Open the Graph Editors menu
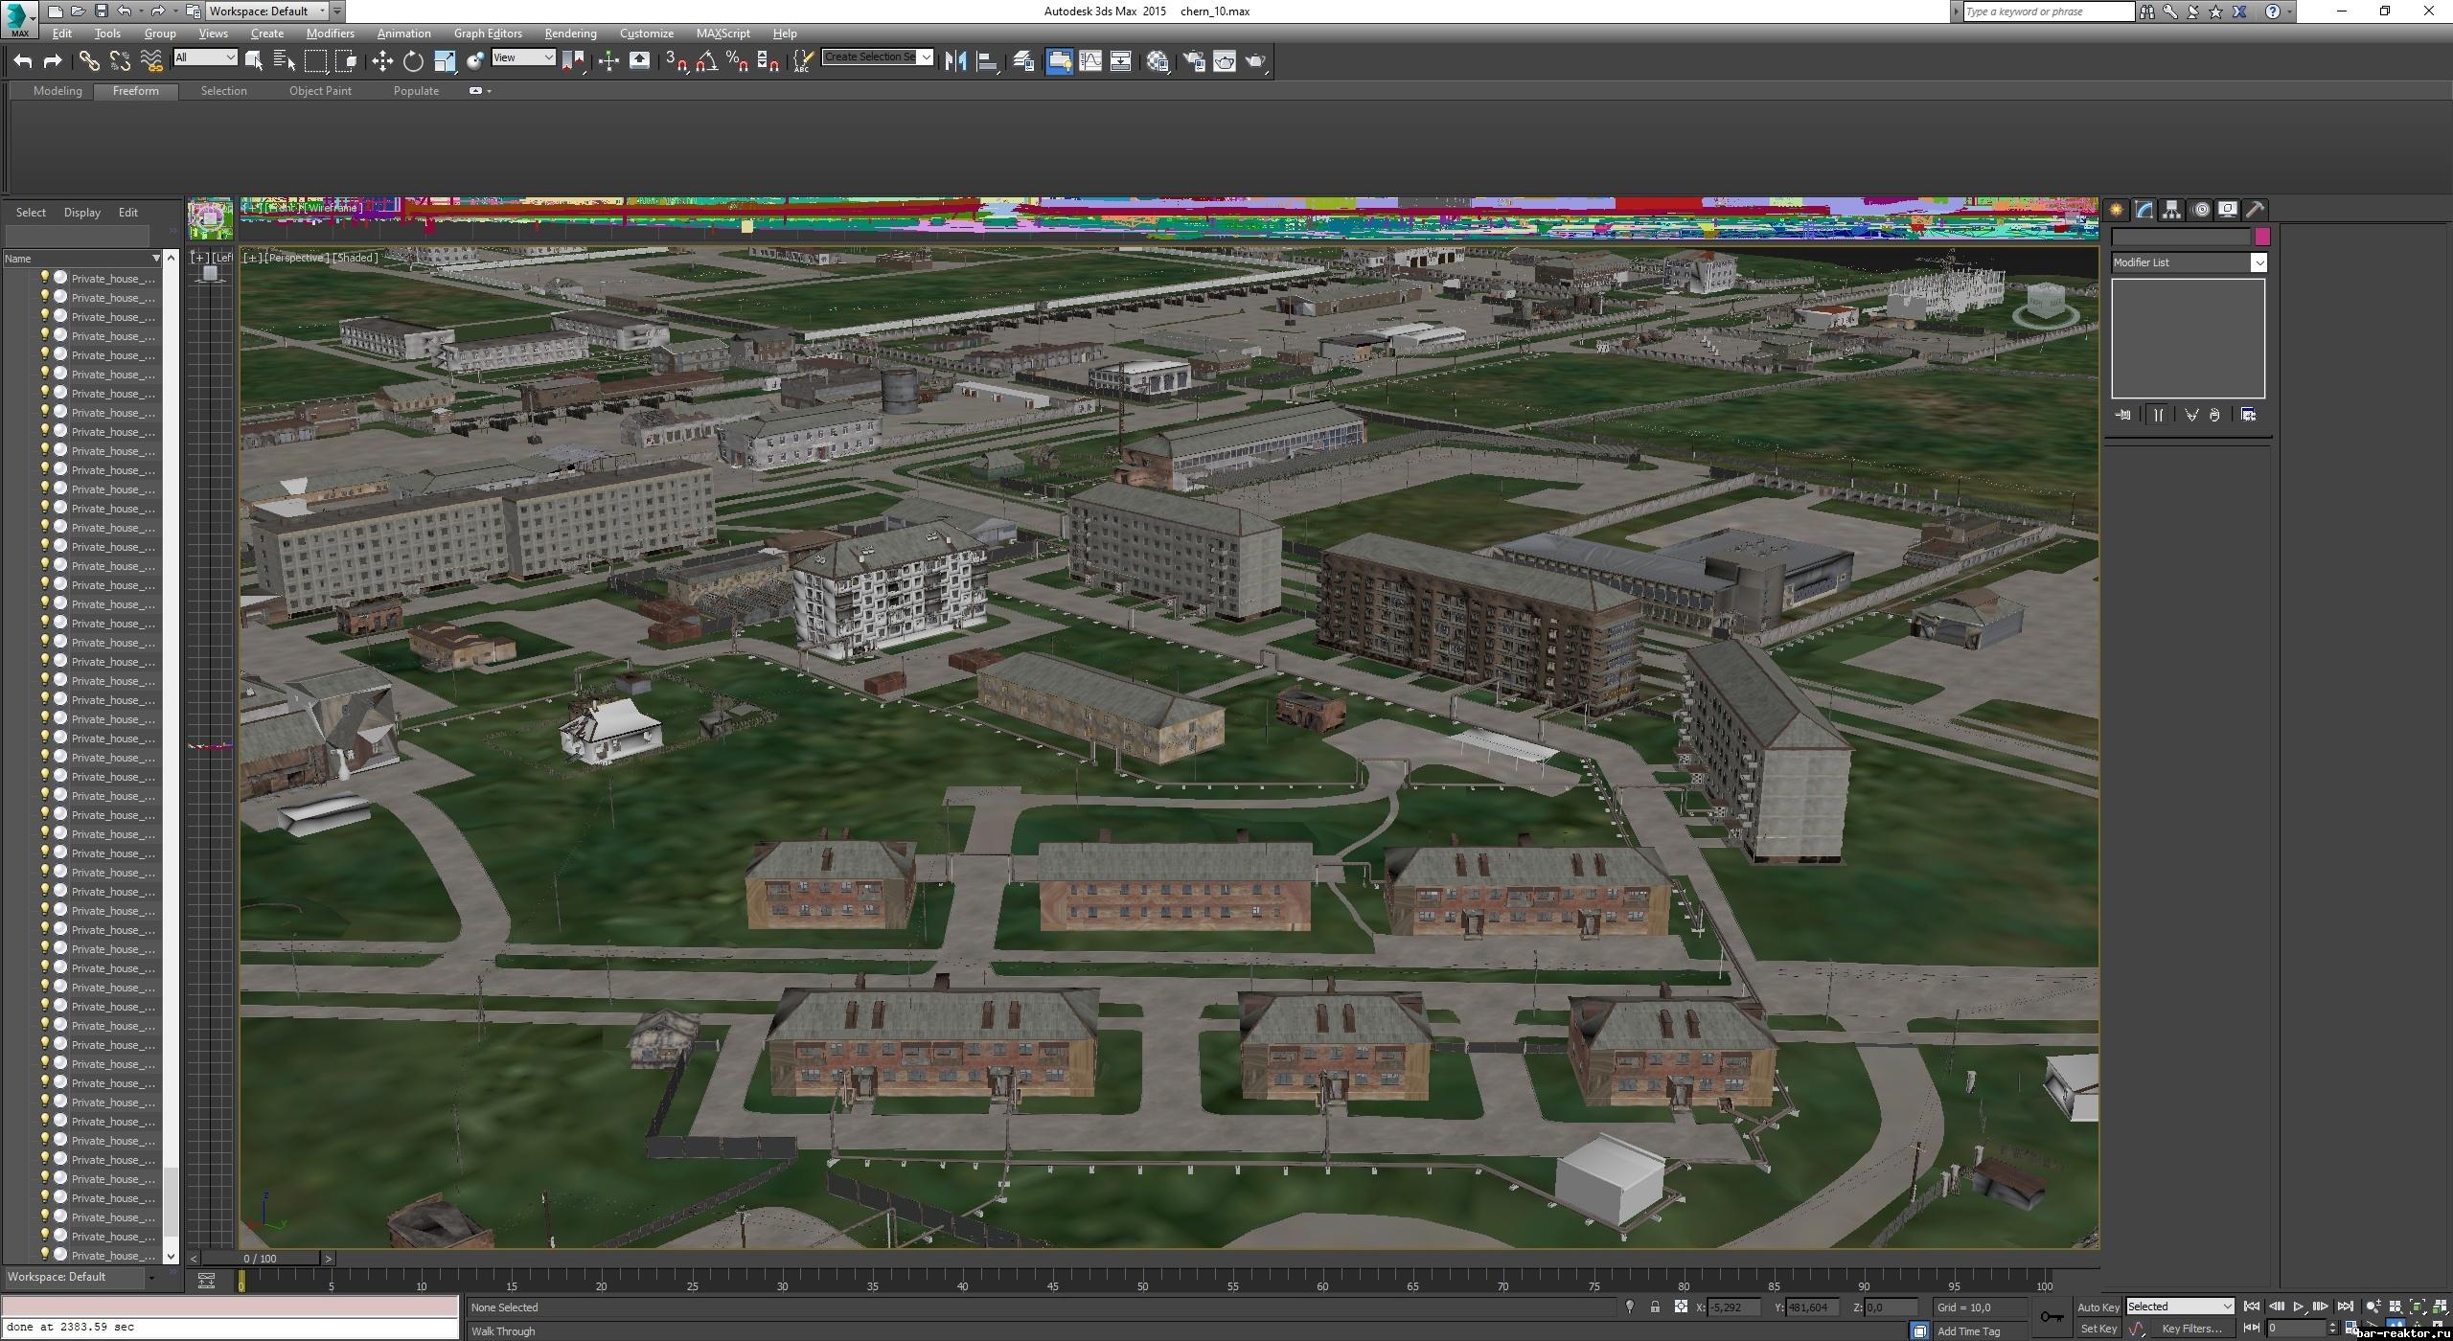Viewport: 2453px width, 1341px height. point(488,34)
